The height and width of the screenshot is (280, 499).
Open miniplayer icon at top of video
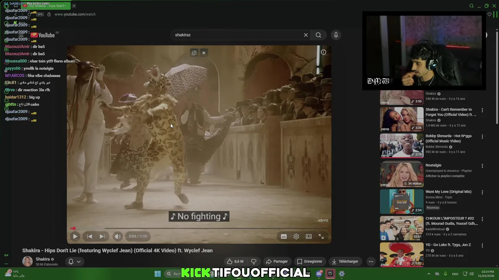click(194, 53)
